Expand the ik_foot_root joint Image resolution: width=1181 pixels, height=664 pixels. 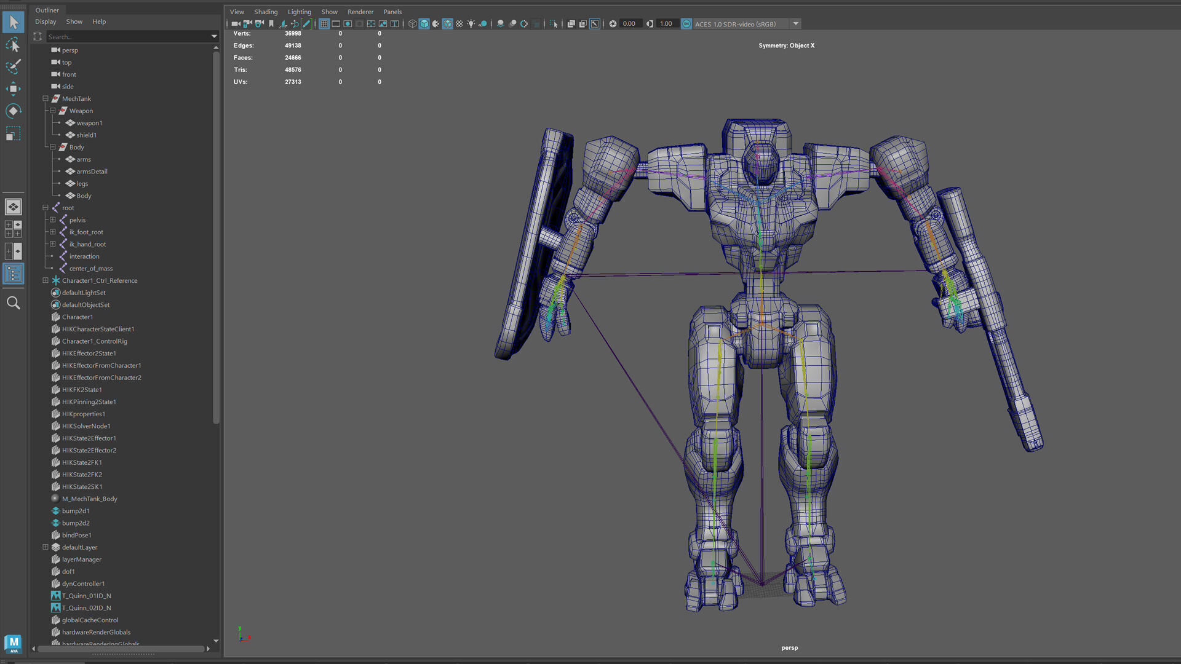pos(52,232)
